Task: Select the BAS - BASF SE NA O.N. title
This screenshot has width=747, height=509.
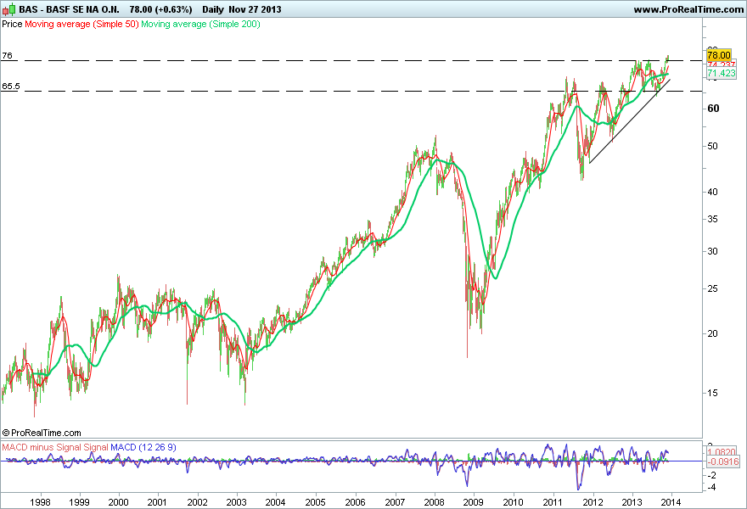Action: pos(69,9)
